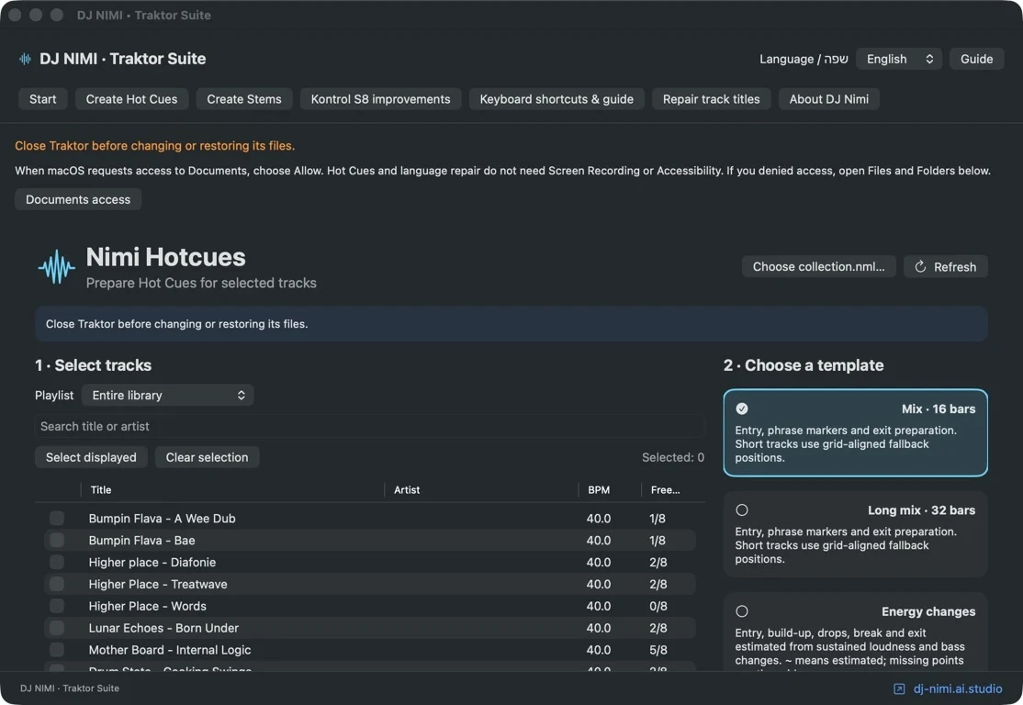Click Clear selection button

coord(207,457)
